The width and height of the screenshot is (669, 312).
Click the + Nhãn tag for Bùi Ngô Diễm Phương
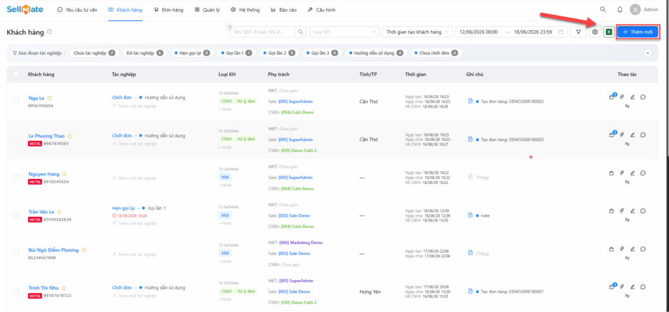point(225,261)
